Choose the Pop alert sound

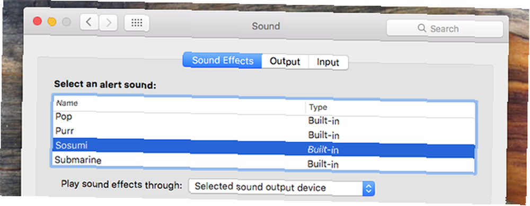click(x=263, y=119)
